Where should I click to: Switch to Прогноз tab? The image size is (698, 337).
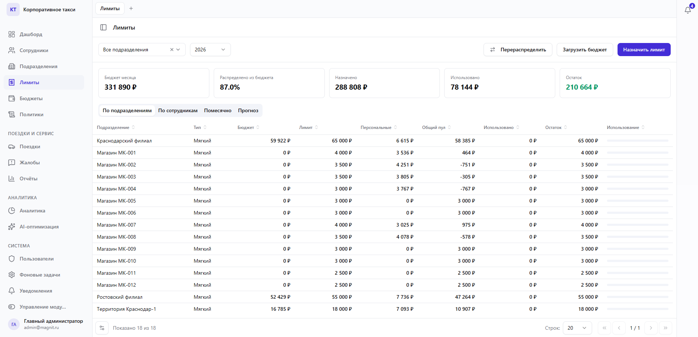click(248, 110)
